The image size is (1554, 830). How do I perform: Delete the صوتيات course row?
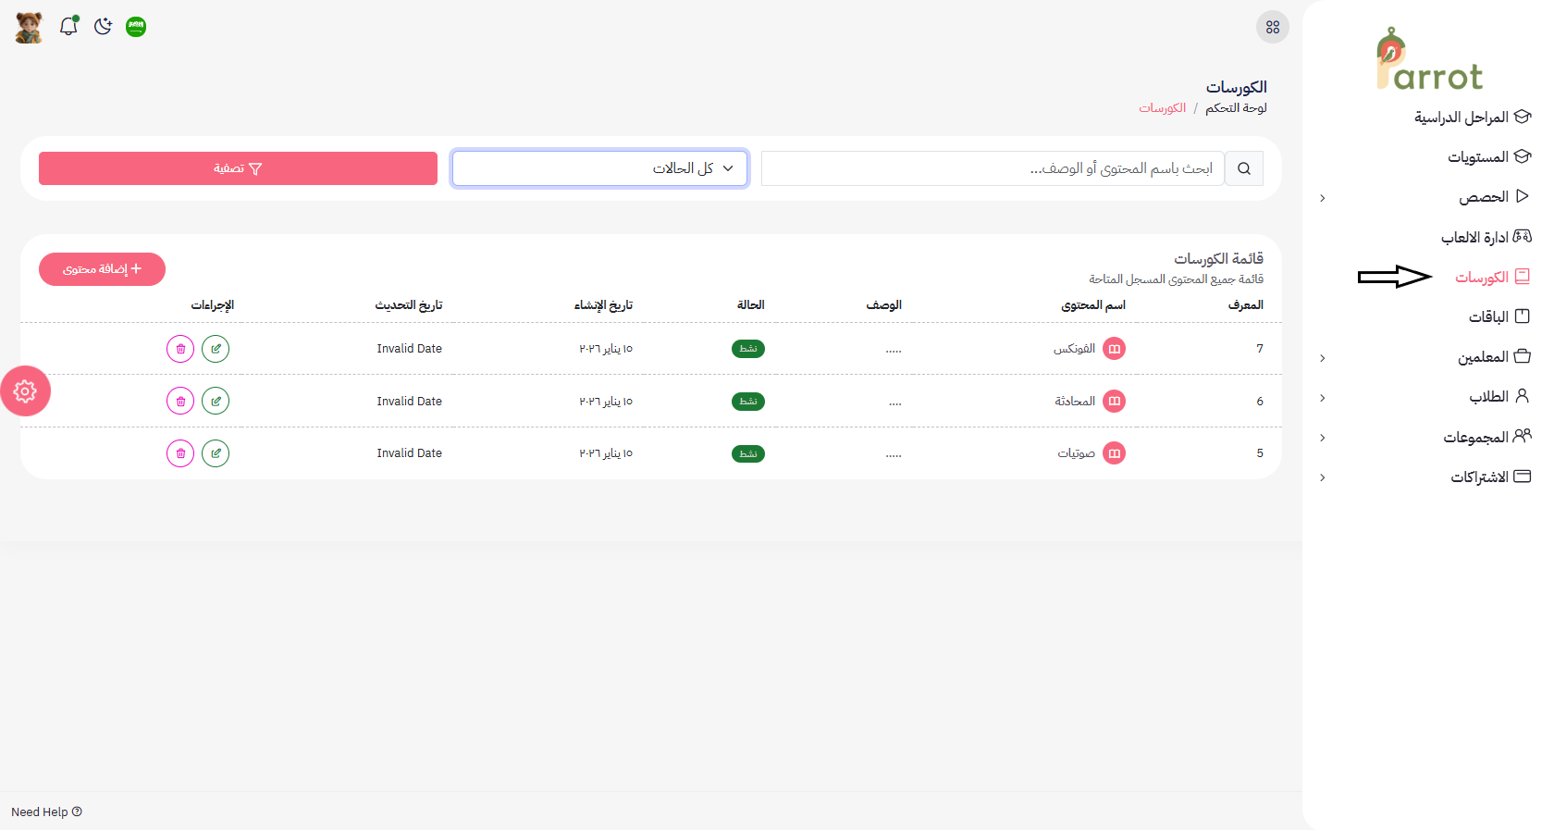point(180,453)
